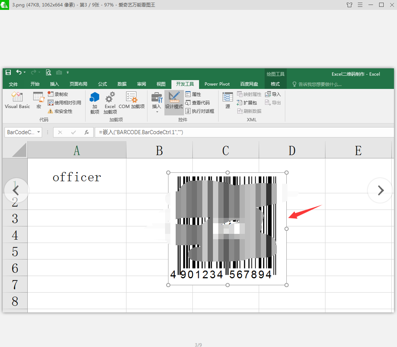
Task: Click View Code (查看代码)
Action: [197, 103]
